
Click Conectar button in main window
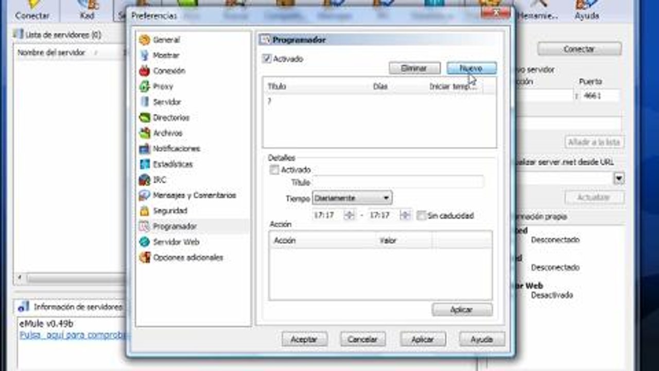click(x=579, y=49)
